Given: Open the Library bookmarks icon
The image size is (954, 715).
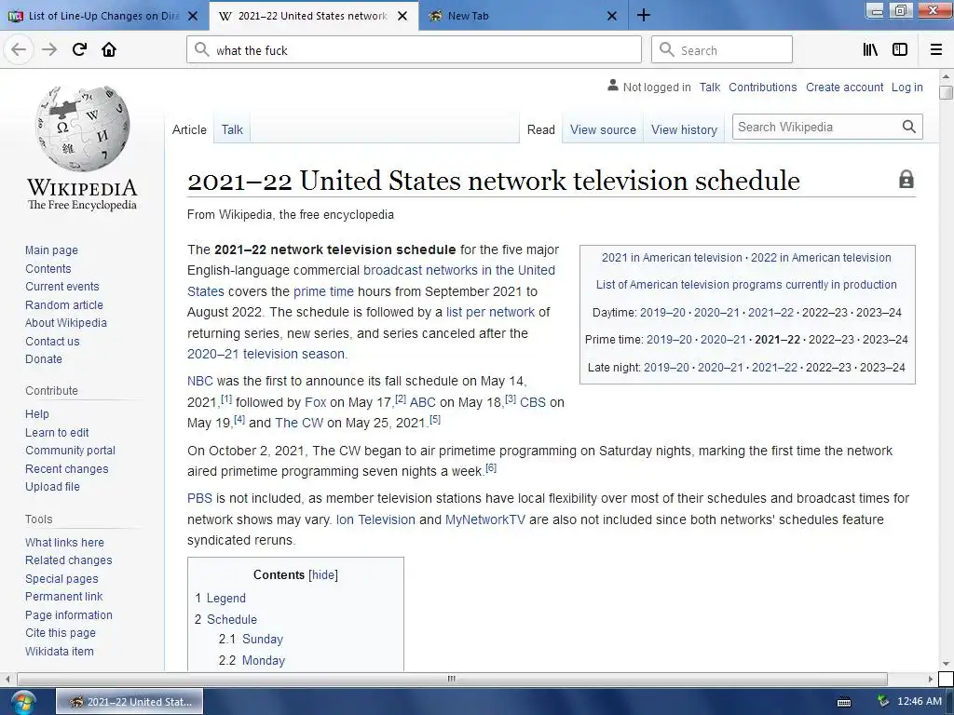Looking at the screenshot, I should pyautogui.click(x=870, y=50).
